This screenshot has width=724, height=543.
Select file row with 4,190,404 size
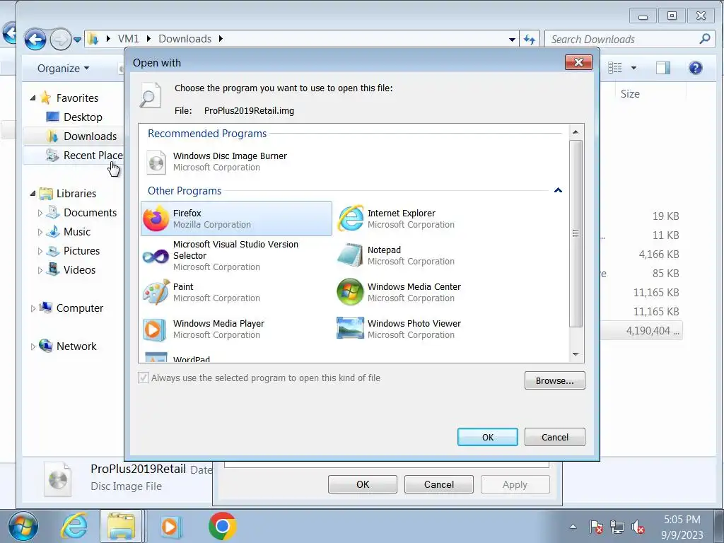642,331
